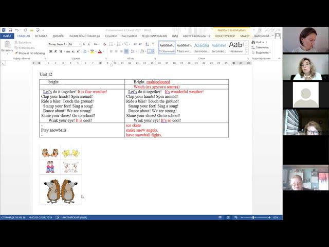329x247 pixels.
Task: Click the Increase Font Size icon
Action: tap(84, 44)
